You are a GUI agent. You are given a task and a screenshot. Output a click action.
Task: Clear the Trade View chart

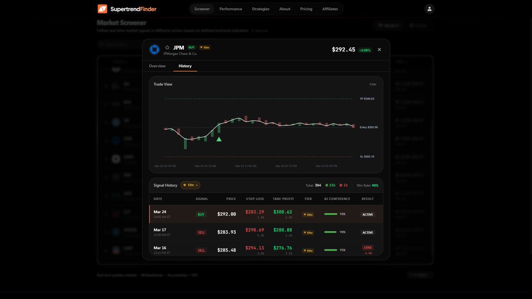373,84
